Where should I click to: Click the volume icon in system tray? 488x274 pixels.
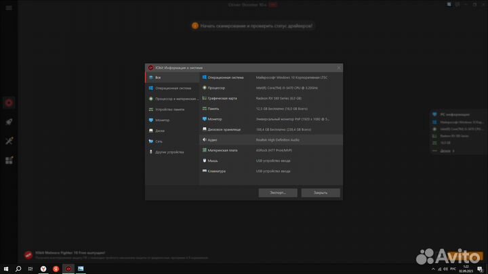445,269
